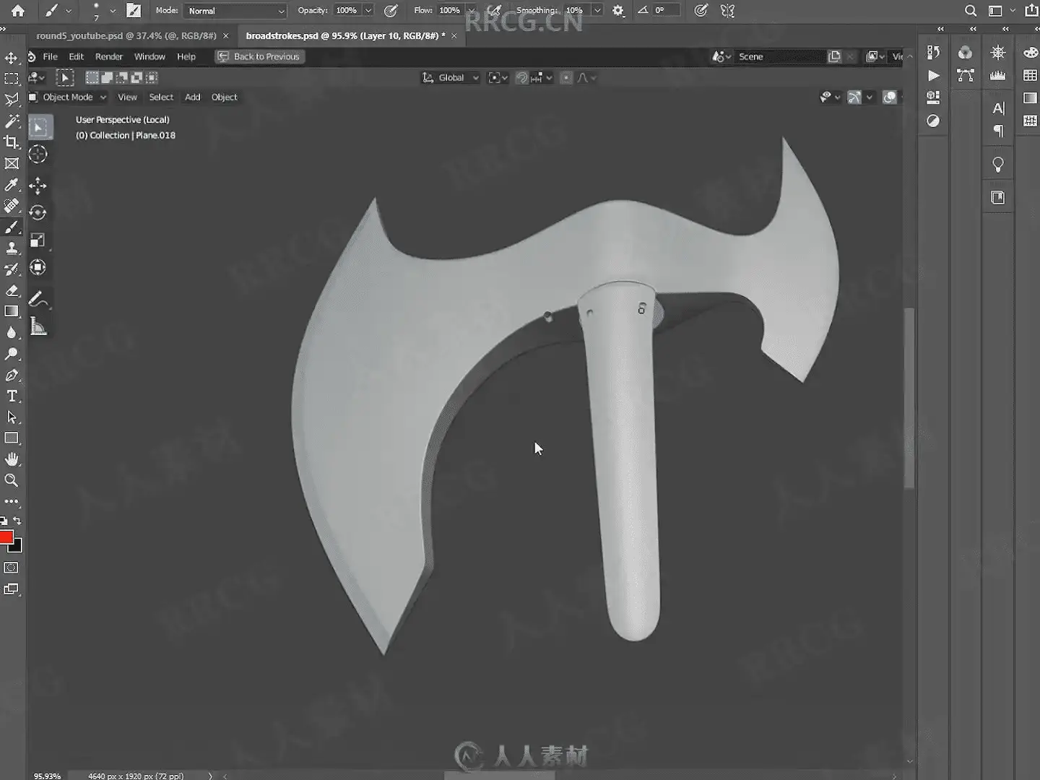Click the Edit Toolbar ellipsis button

pyautogui.click(x=12, y=501)
